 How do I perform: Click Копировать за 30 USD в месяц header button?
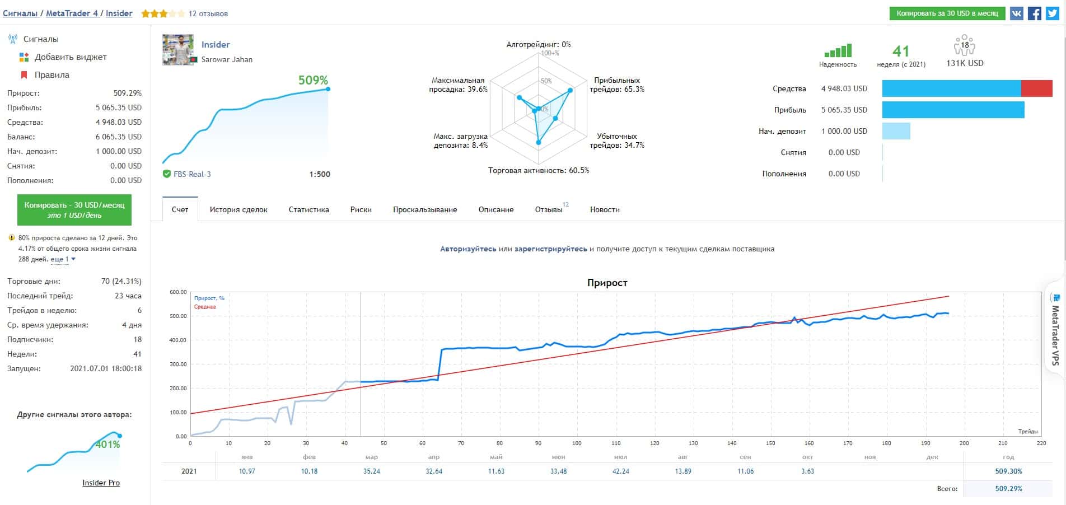point(947,13)
